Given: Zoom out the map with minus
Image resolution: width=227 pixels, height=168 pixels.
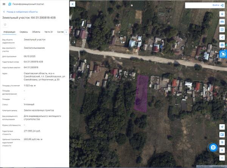Looking at the screenshot, I should (222, 158).
